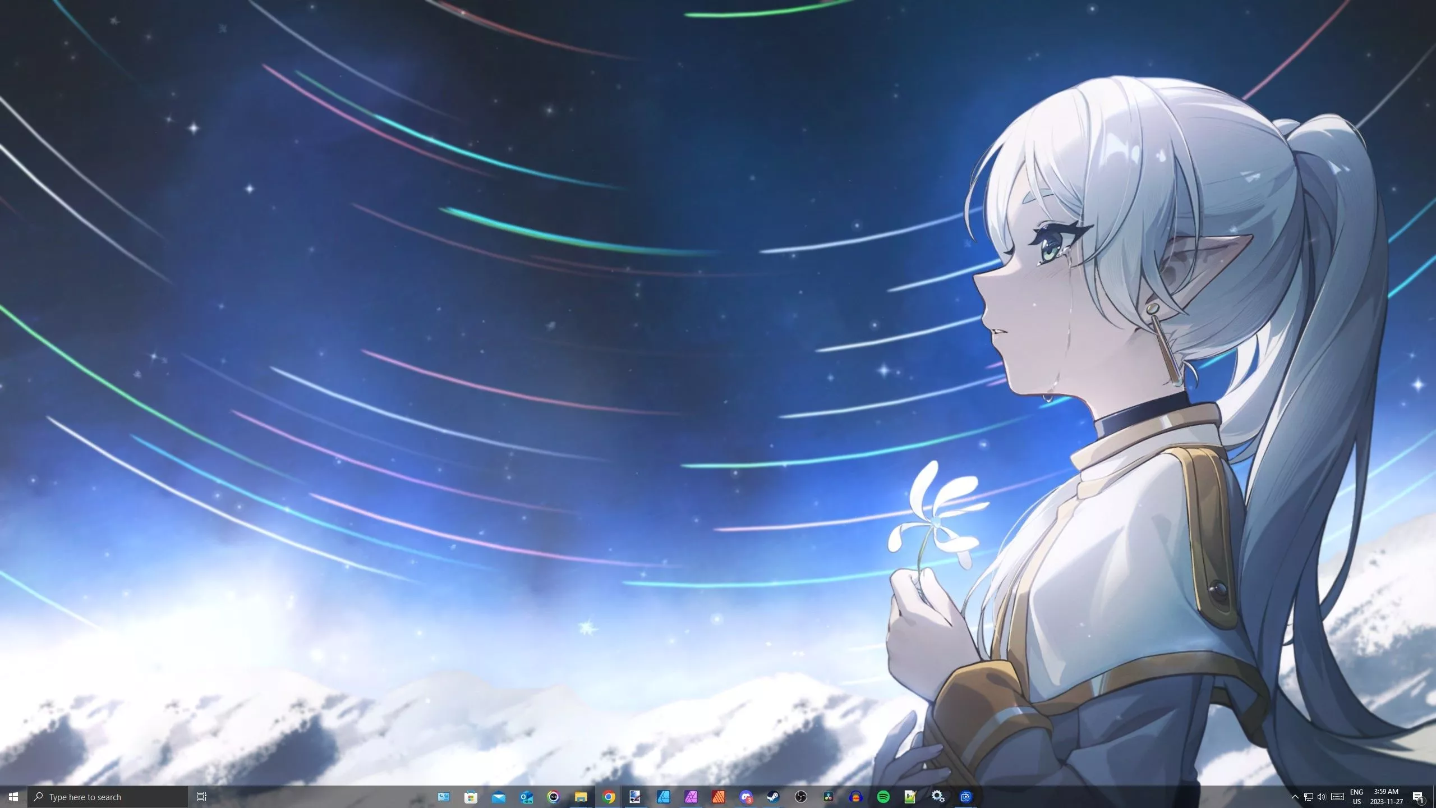The image size is (1436, 808).
Task: Open Discord with 3 notifications
Action: pos(745,797)
